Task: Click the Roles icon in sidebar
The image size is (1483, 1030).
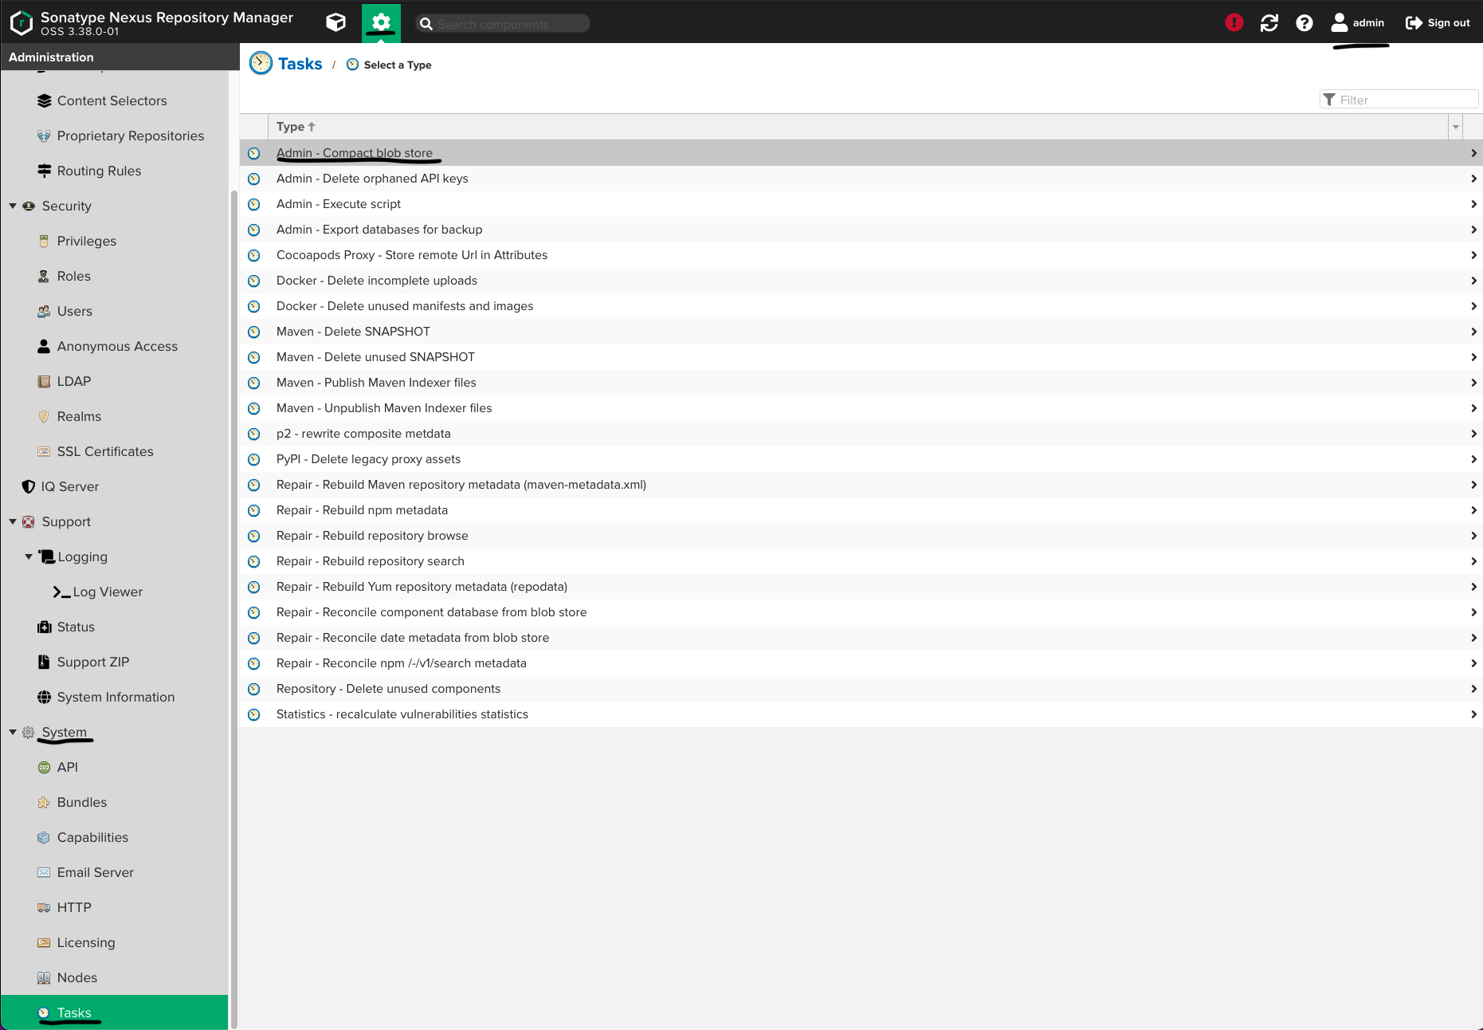Action: click(44, 276)
